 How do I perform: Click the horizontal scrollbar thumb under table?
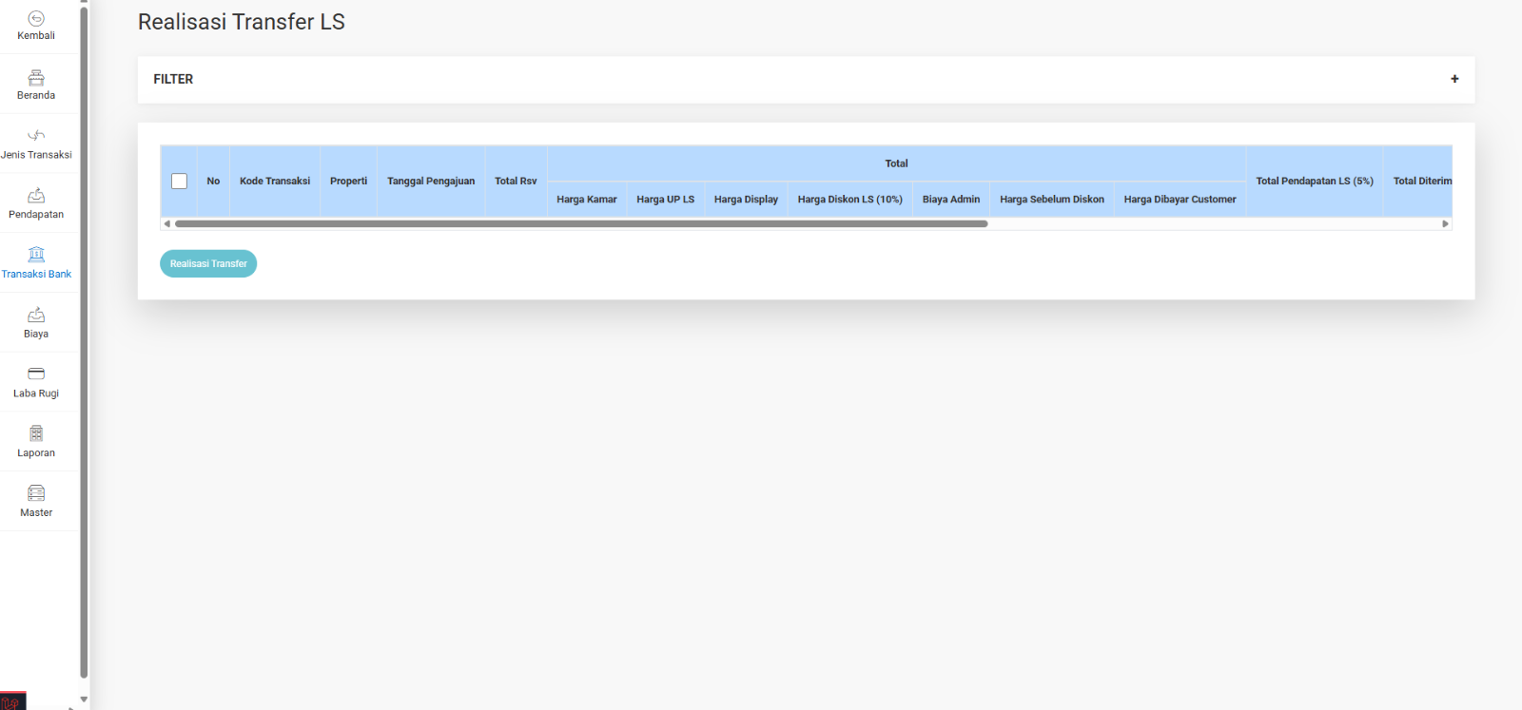580,224
